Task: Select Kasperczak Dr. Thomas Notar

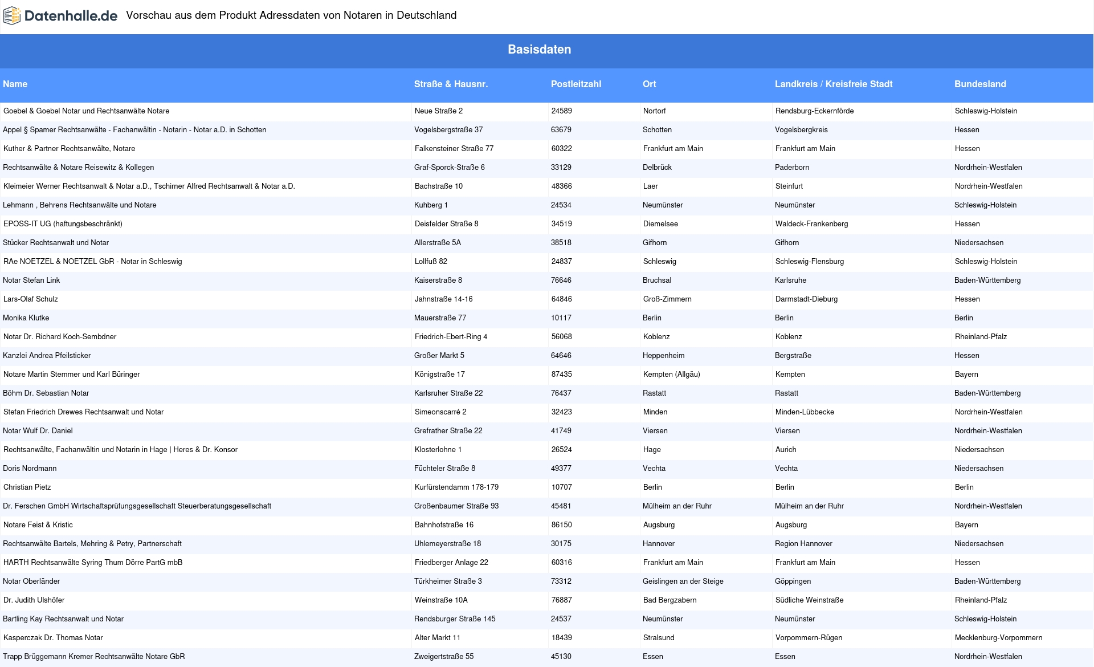Action: (x=54, y=638)
